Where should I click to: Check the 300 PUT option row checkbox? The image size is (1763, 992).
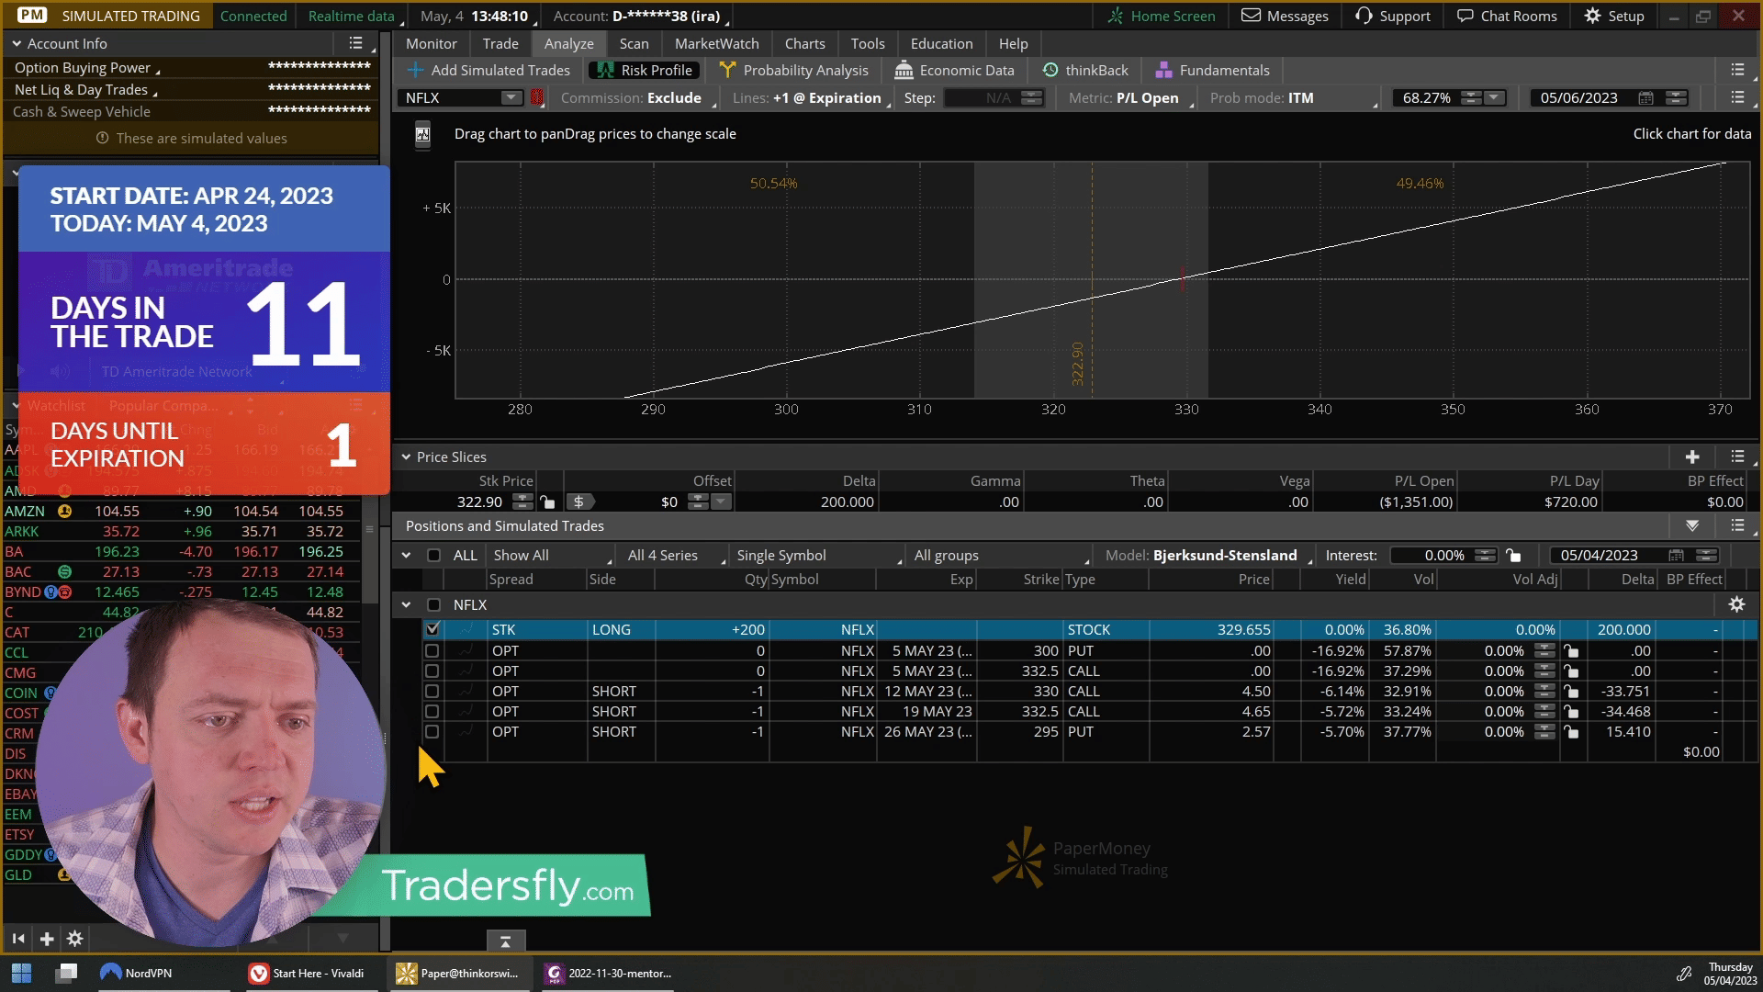click(432, 650)
